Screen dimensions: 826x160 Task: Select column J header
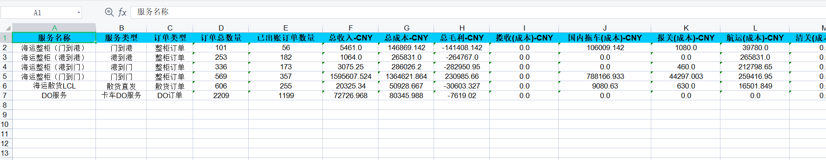point(605,28)
